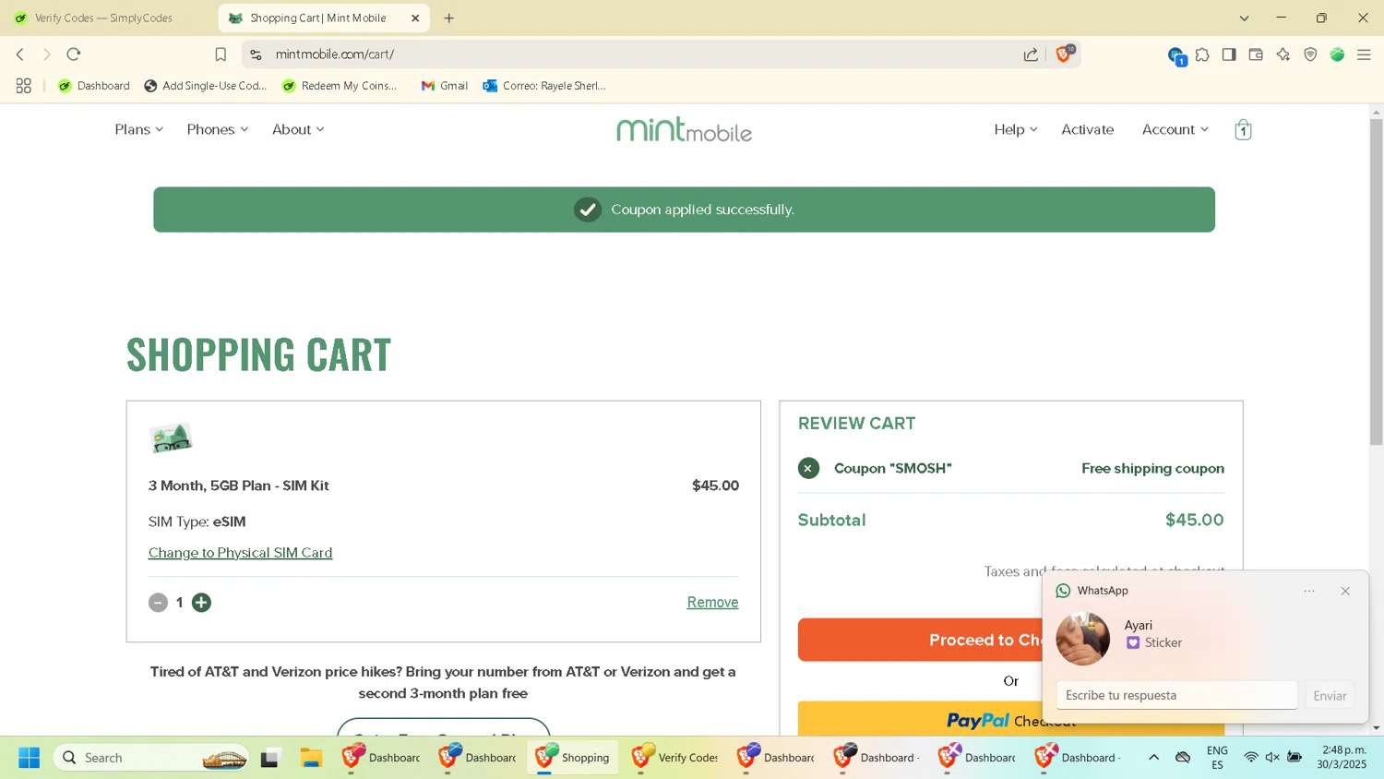The image size is (1384, 779).
Task: Open the Brave Wallet icon
Action: (1256, 54)
